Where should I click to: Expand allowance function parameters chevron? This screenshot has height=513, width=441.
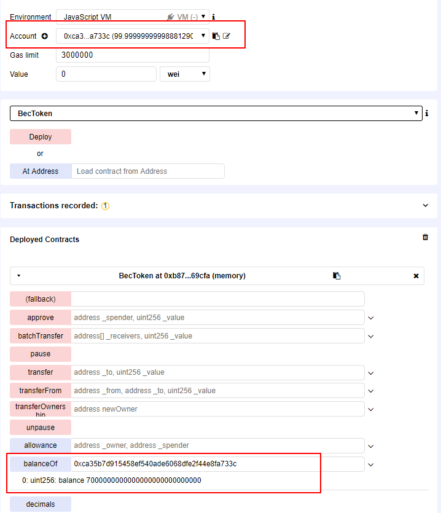click(370, 446)
